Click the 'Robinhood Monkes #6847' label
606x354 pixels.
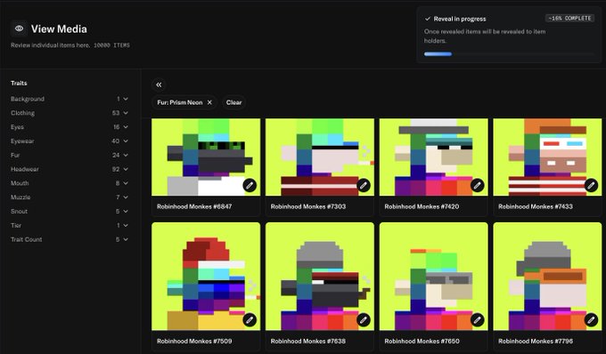[194, 206]
